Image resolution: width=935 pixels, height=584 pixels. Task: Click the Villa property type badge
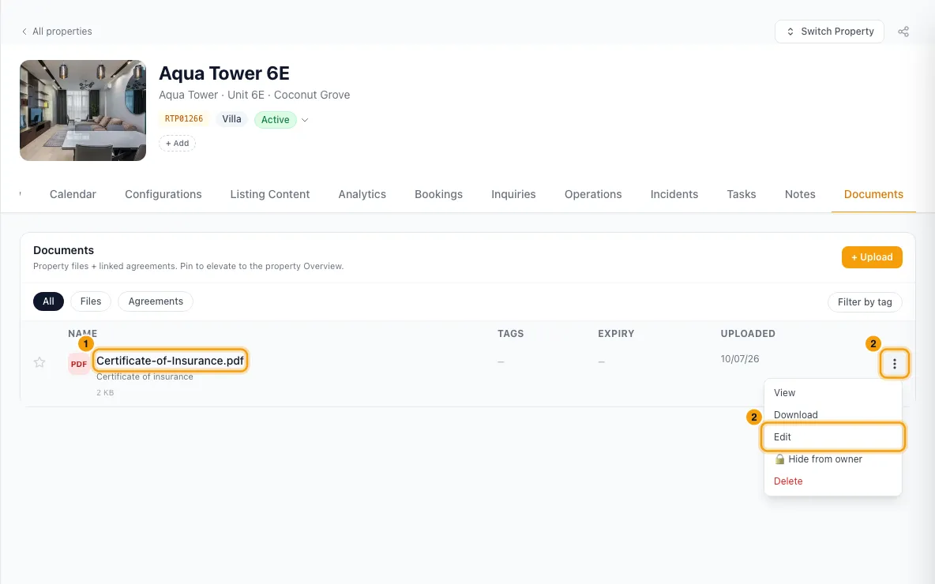click(x=231, y=119)
